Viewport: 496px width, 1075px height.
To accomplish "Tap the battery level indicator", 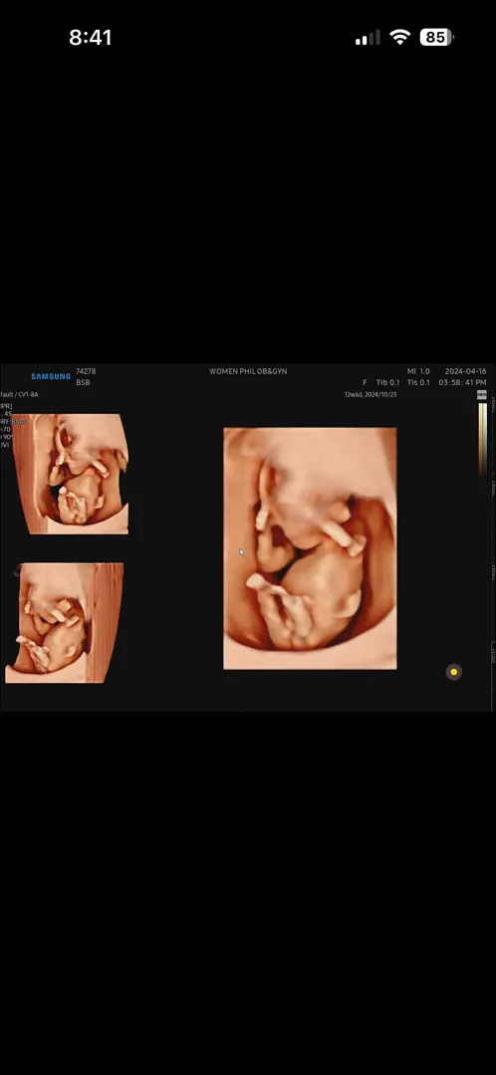I will pyautogui.click(x=437, y=37).
